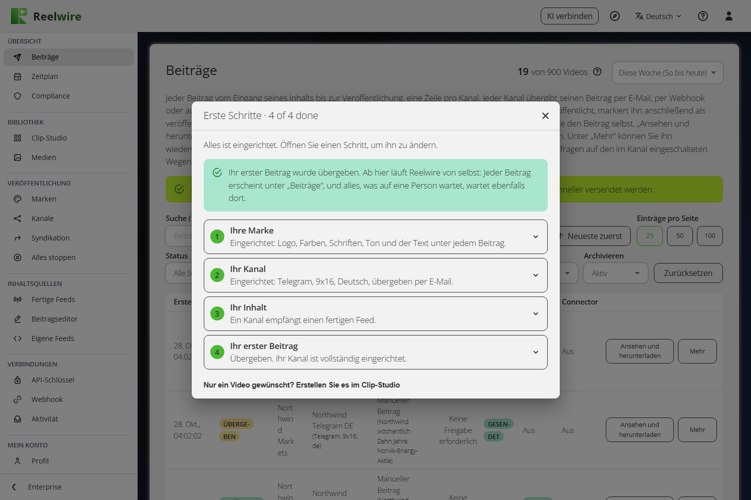Click the Zurücksetzen button

pyautogui.click(x=688, y=273)
